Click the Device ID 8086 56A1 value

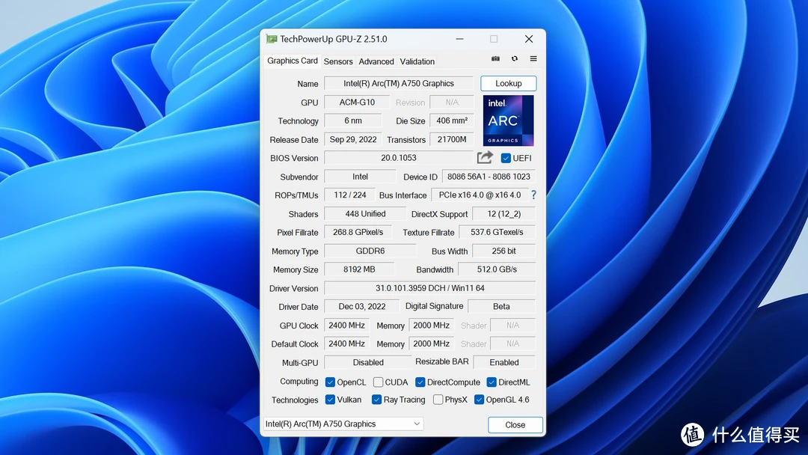(x=489, y=177)
